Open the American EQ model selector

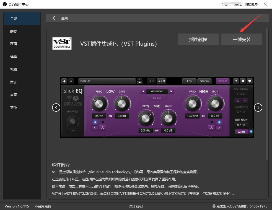click(x=157, y=91)
